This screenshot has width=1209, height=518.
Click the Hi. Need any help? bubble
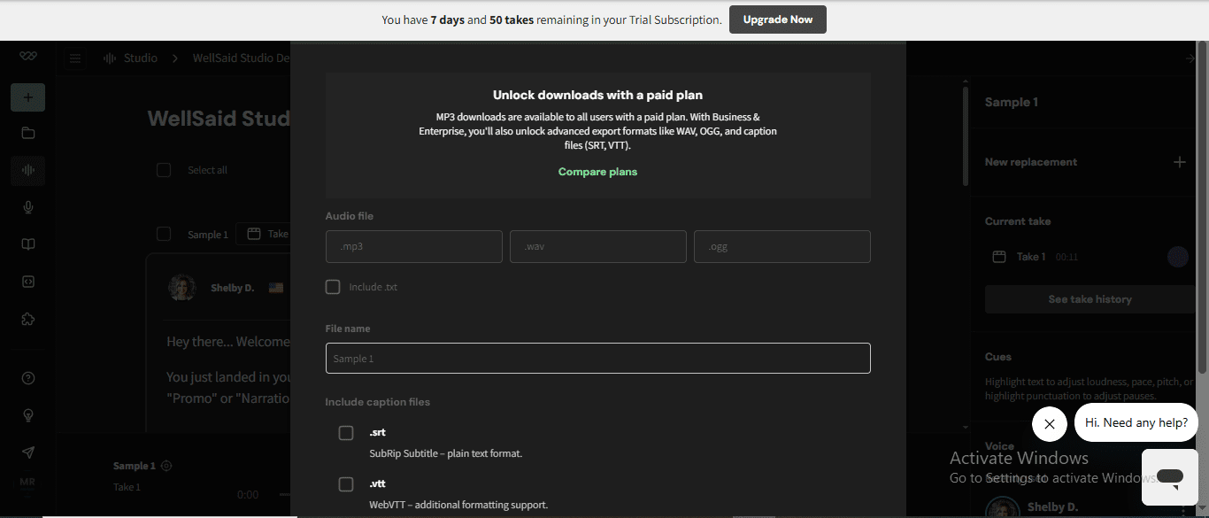[x=1136, y=422]
